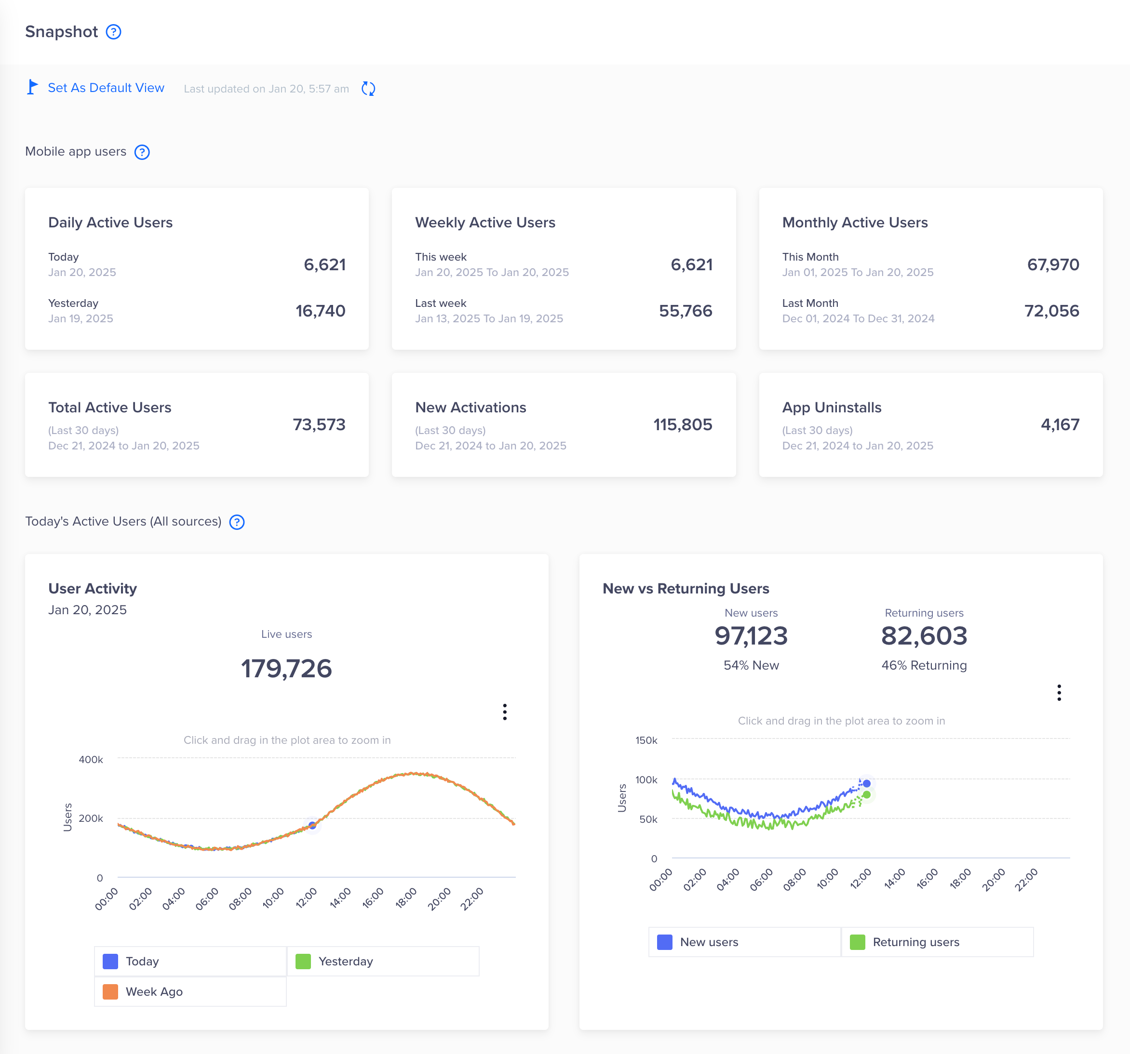Image resolution: width=1130 pixels, height=1054 pixels.
Task: Click last month's value 72,056
Action: pos(1051,311)
